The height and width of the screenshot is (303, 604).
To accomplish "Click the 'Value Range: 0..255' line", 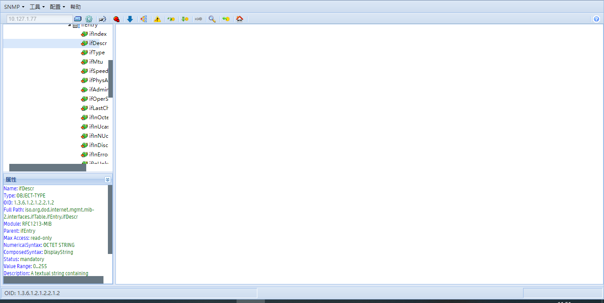I will point(25,266).
